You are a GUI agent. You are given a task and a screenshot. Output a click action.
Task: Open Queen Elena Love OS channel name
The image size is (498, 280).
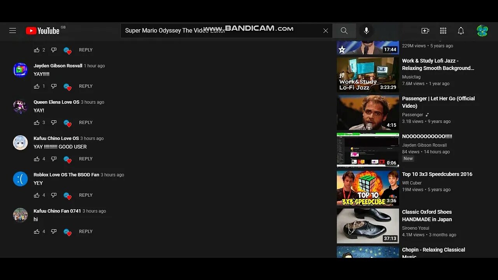(x=56, y=102)
